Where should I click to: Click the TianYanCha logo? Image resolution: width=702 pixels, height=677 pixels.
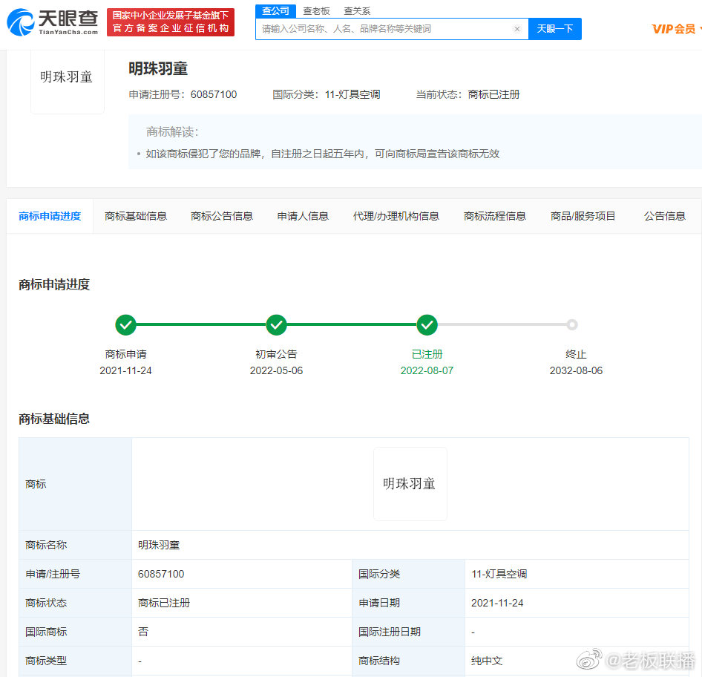click(53, 22)
